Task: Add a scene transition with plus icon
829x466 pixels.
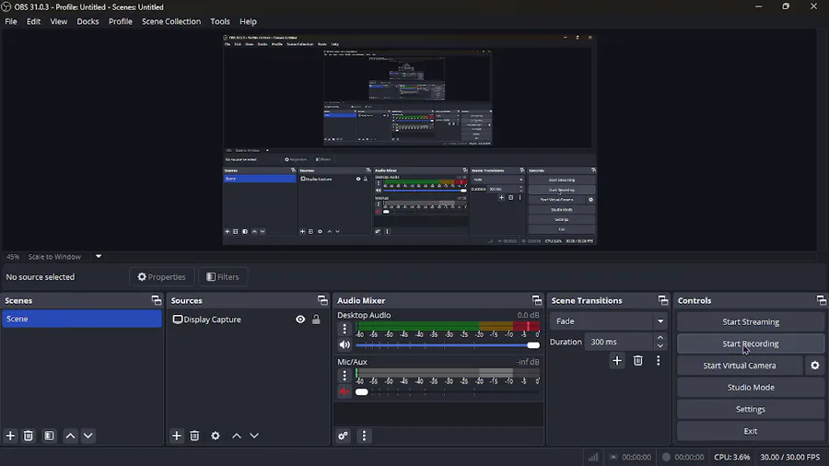Action: [x=617, y=361]
